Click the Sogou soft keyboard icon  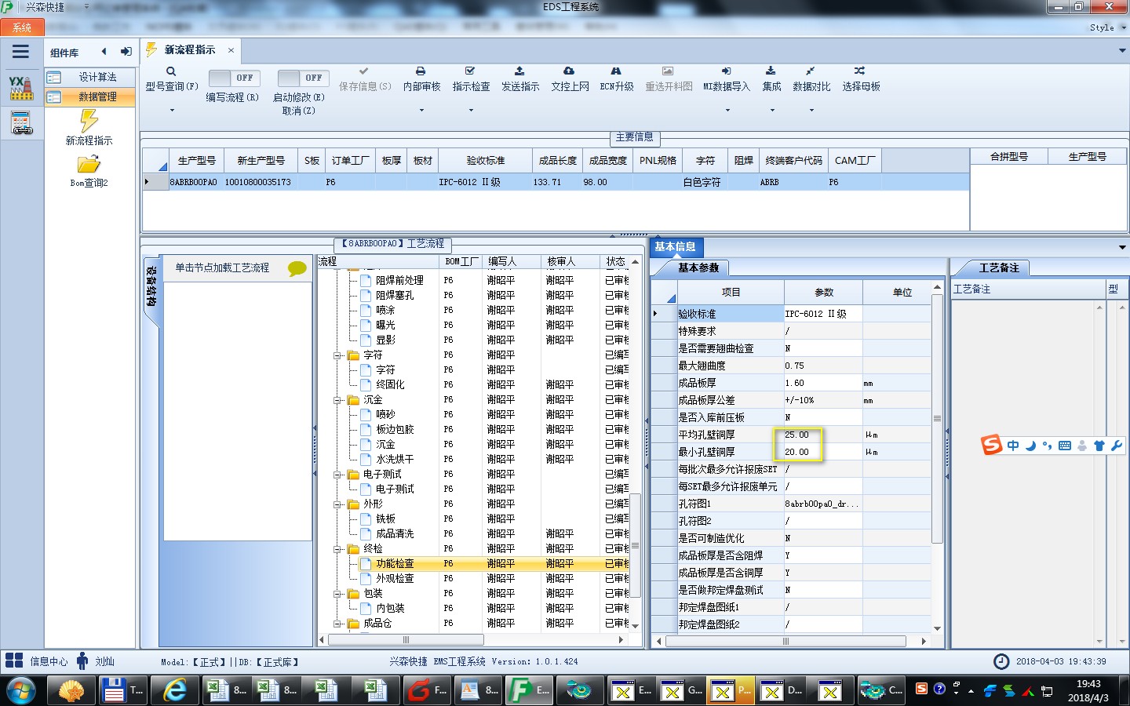click(x=1065, y=446)
